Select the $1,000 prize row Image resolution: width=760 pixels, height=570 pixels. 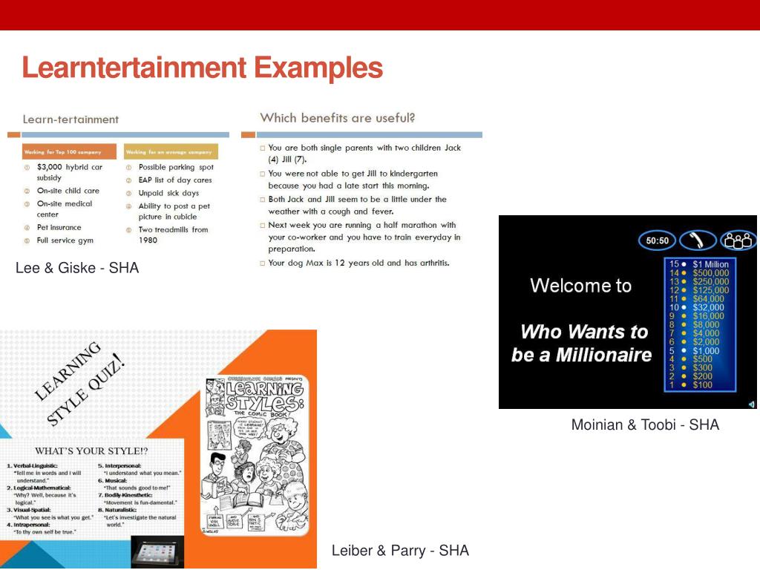tap(695, 350)
